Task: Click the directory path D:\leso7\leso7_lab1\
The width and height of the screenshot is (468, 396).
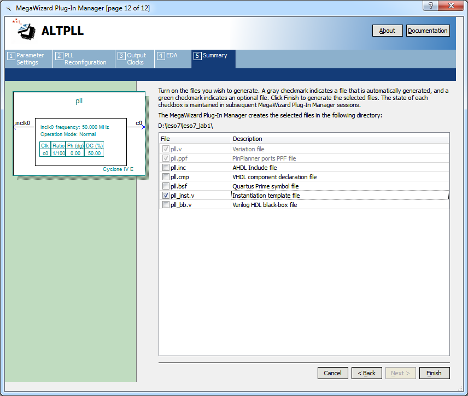Action: point(185,126)
